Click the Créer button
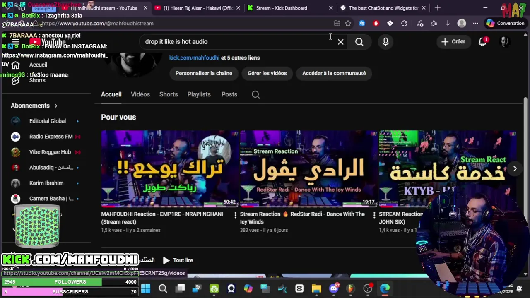This screenshot has width=530, height=298. [453, 41]
